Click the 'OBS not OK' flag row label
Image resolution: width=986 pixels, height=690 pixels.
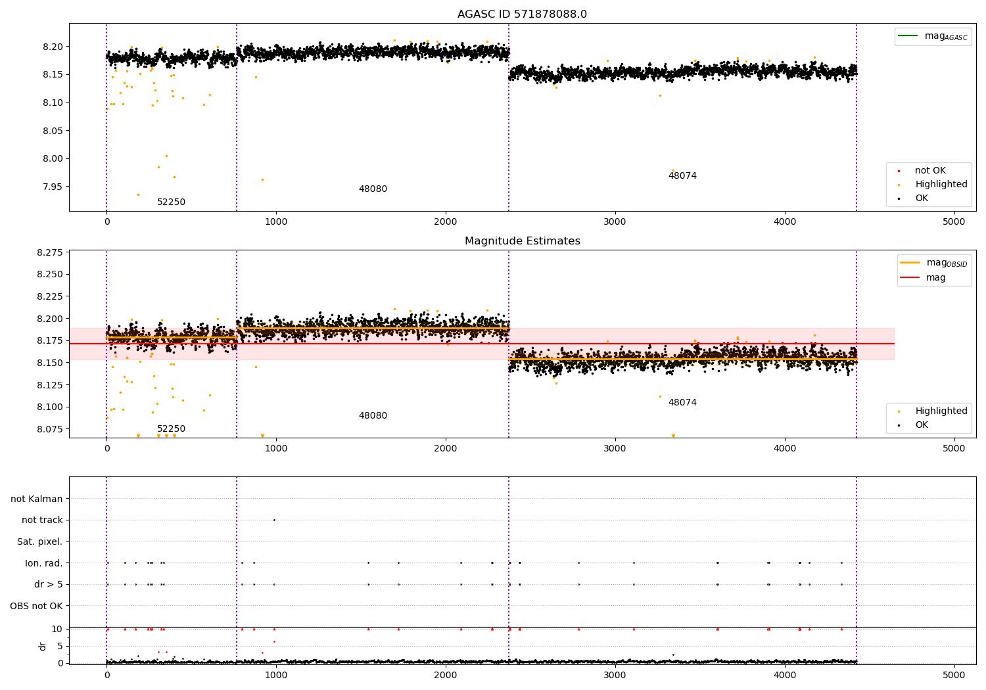point(36,606)
